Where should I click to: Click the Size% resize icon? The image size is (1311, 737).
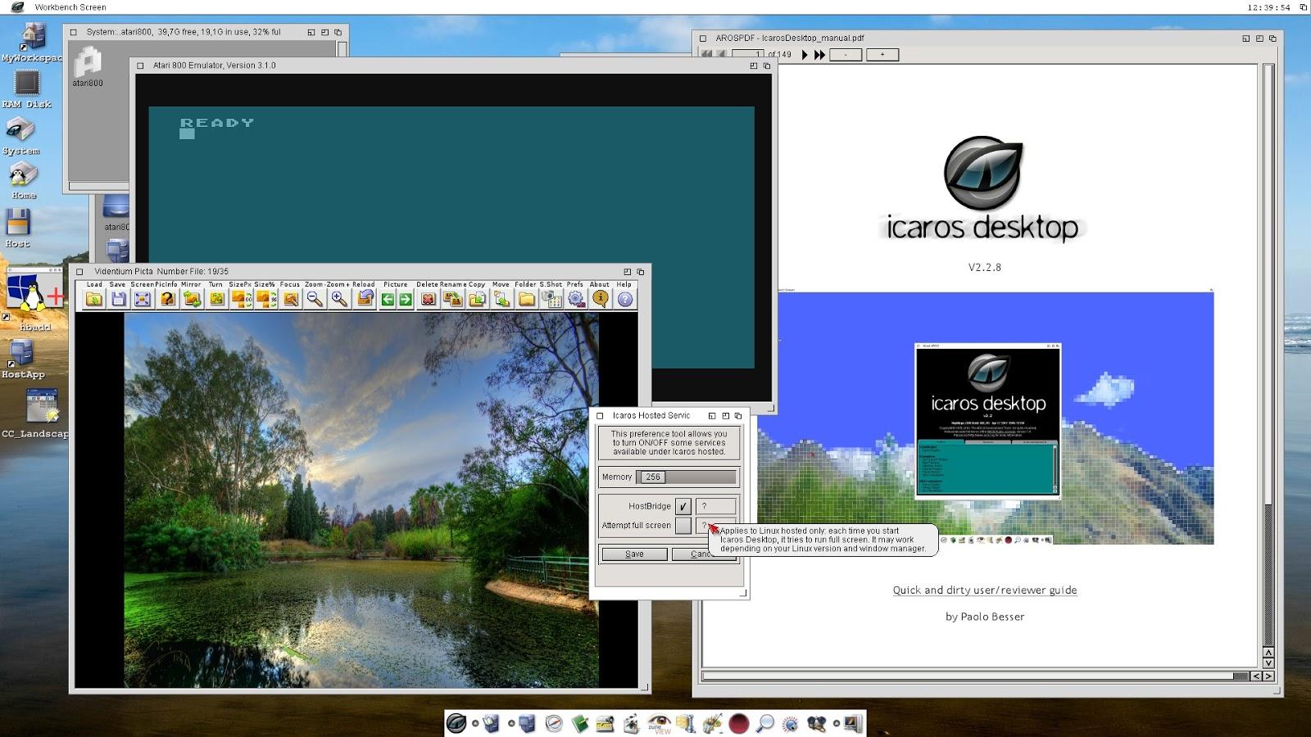click(265, 299)
